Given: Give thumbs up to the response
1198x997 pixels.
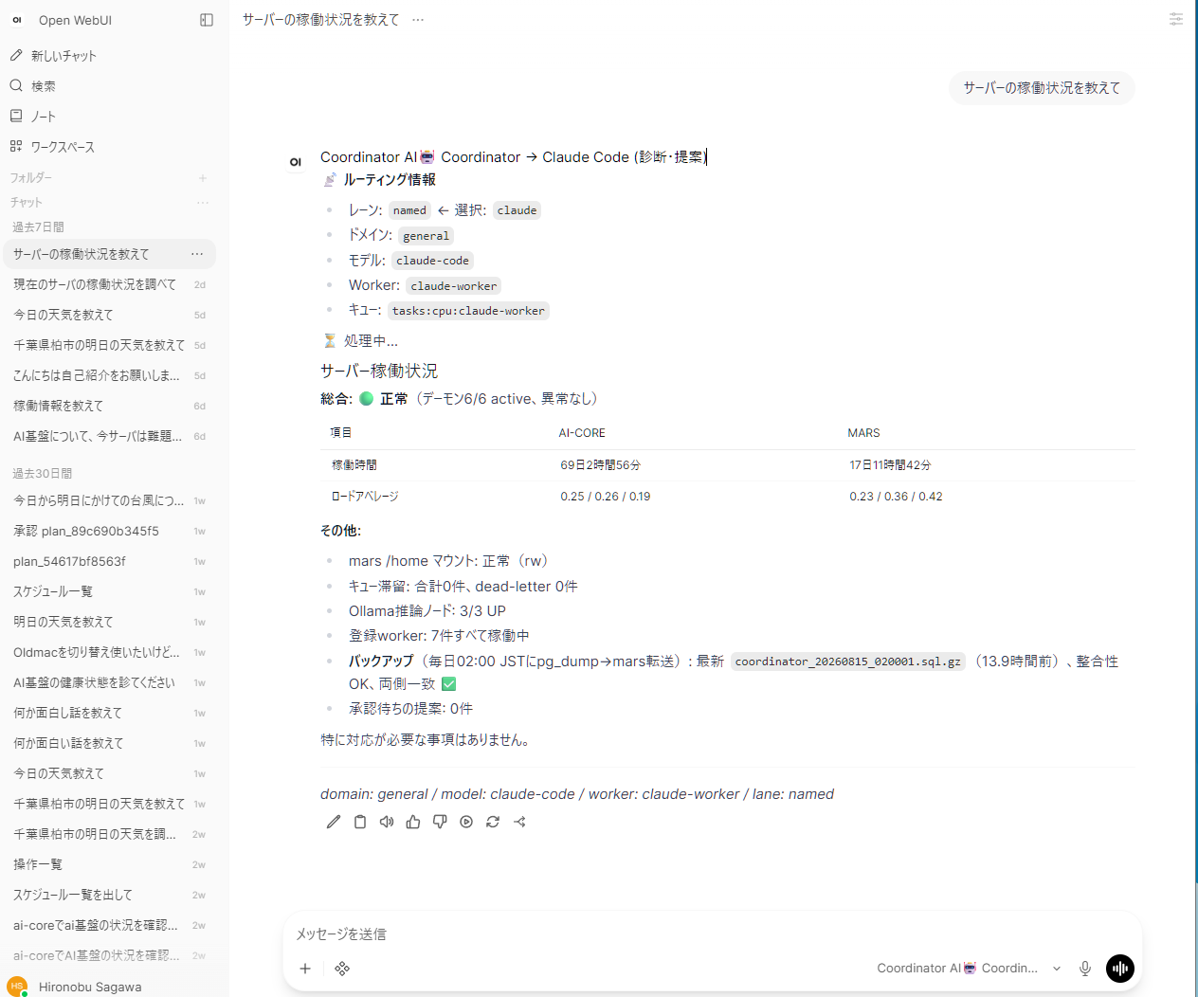Looking at the screenshot, I should (413, 822).
